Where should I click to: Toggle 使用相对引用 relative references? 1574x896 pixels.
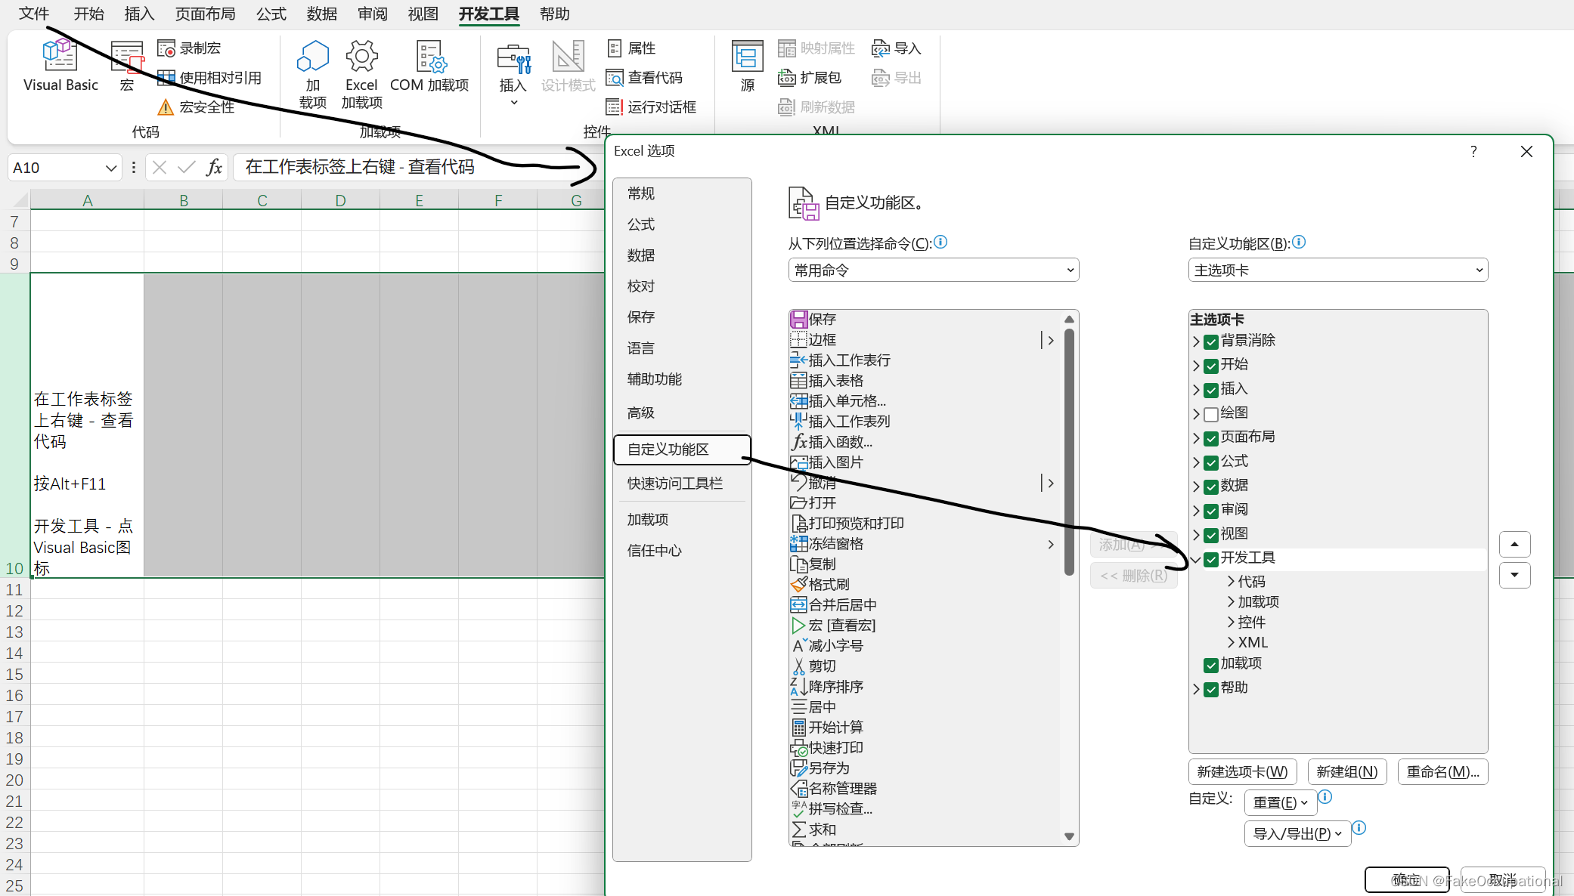click(209, 78)
